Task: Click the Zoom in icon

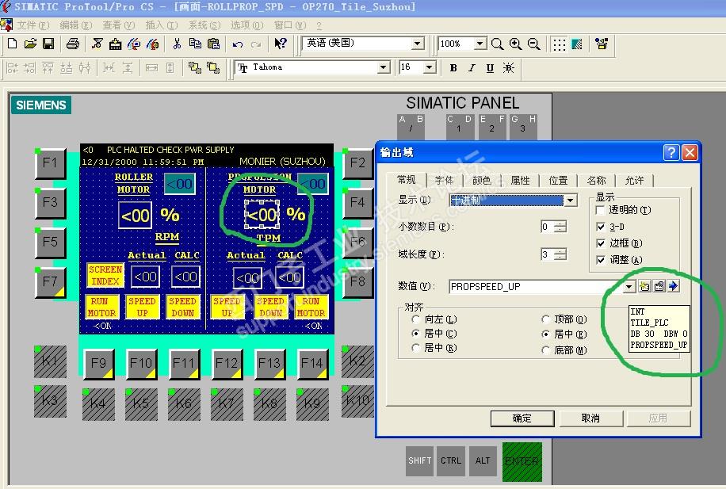Action: [515, 44]
